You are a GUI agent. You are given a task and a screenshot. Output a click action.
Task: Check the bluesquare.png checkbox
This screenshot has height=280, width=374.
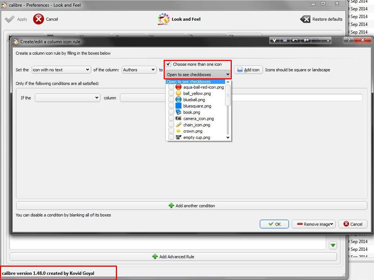pyautogui.click(x=171, y=106)
